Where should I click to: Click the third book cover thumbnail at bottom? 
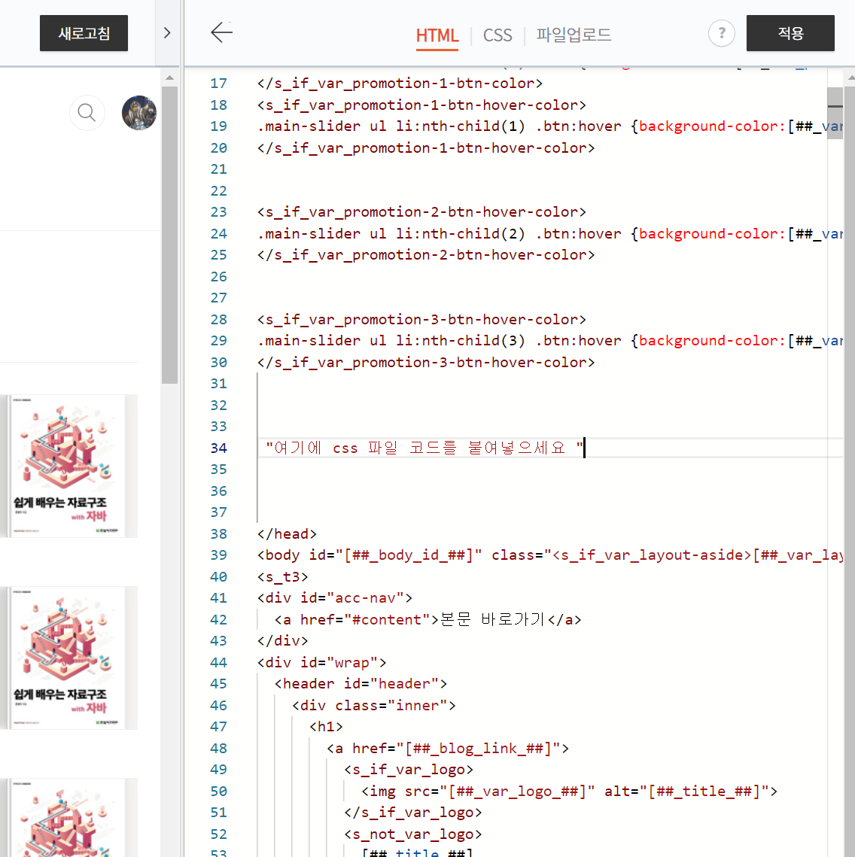(68, 818)
